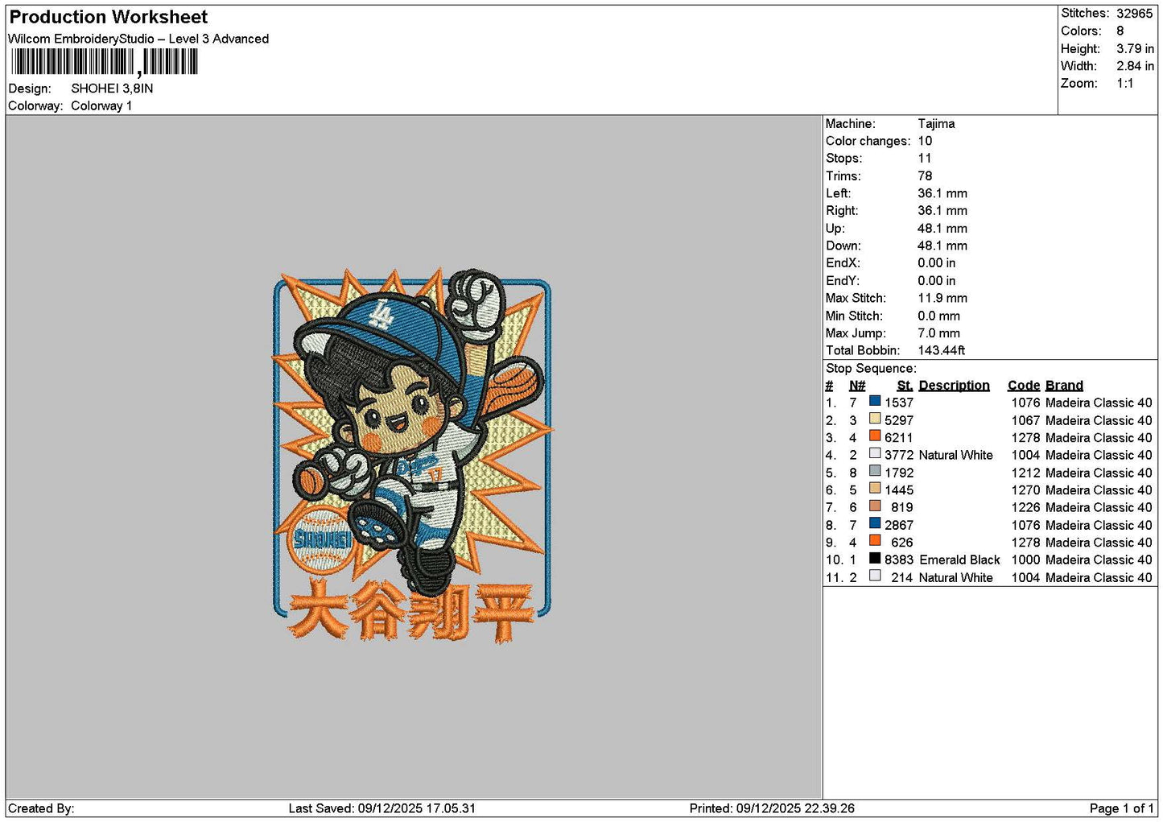
Task: Click the Height value '3.79 in'
Action: [x=1135, y=48]
